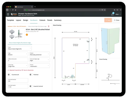
Task: Click the Save button
Action: [x=108, y=20]
